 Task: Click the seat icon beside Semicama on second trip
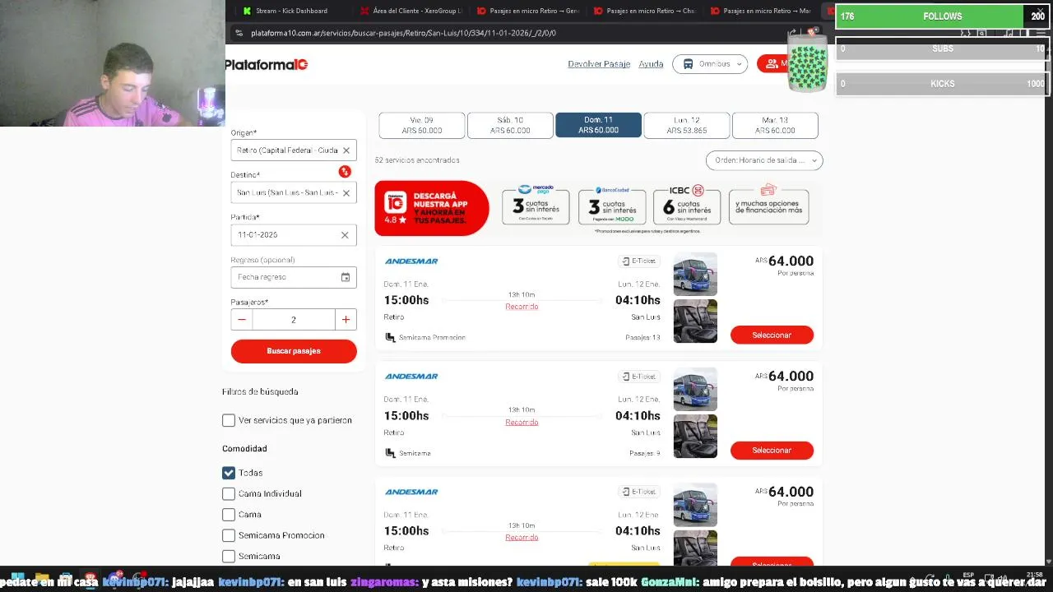click(390, 453)
